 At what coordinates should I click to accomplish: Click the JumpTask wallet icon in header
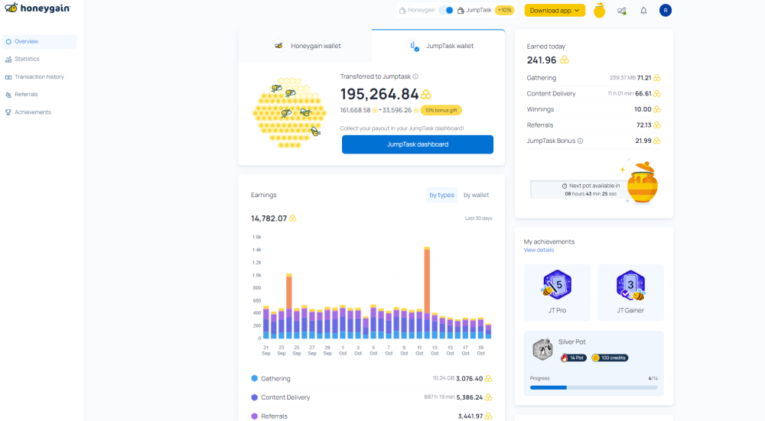pos(460,10)
